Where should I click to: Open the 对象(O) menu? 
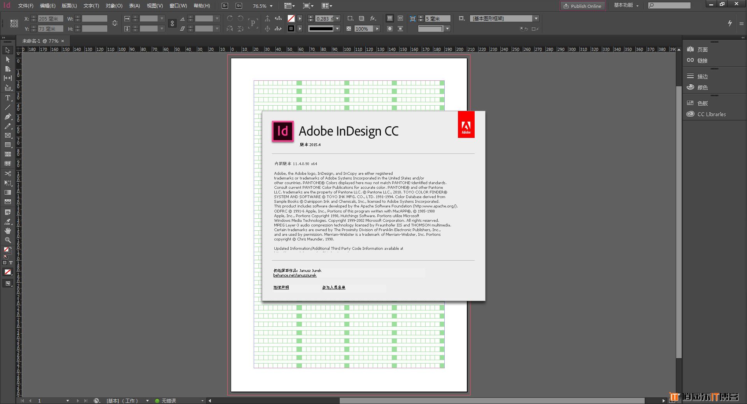114,6
